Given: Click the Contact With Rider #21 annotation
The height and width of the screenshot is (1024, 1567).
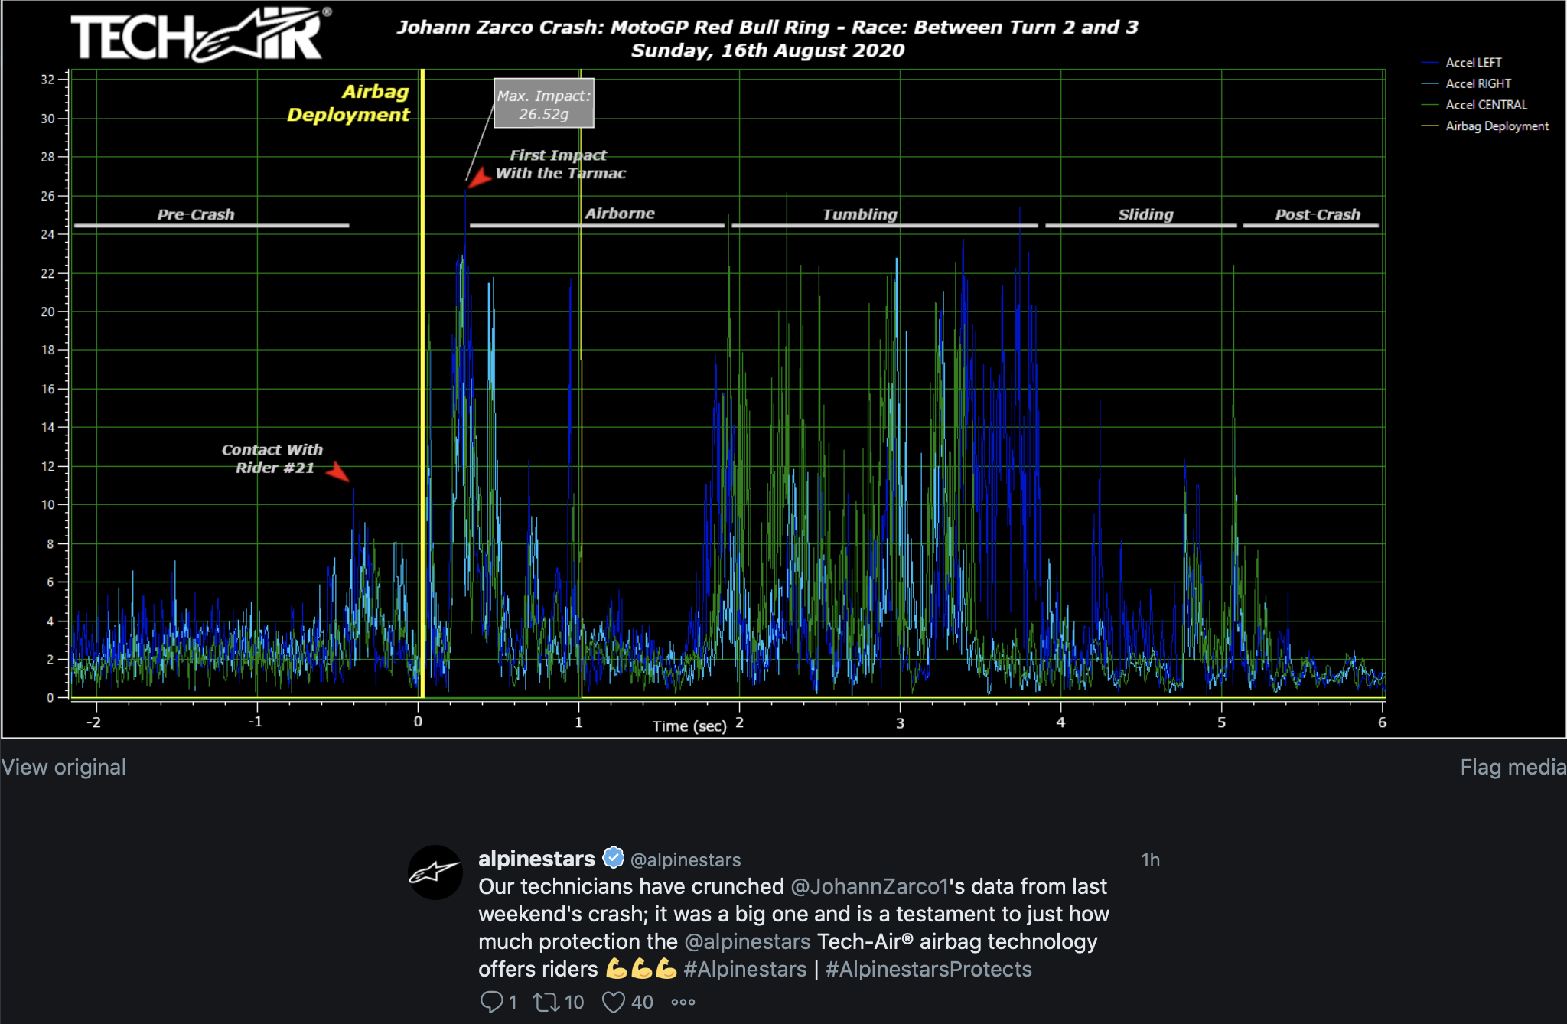Looking at the screenshot, I should (272, 458).
